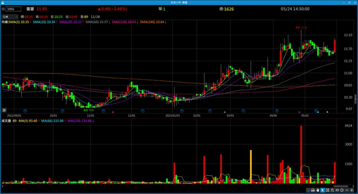Click the 成交量 panel label
The image size is (358, 194).
[6, 121]
